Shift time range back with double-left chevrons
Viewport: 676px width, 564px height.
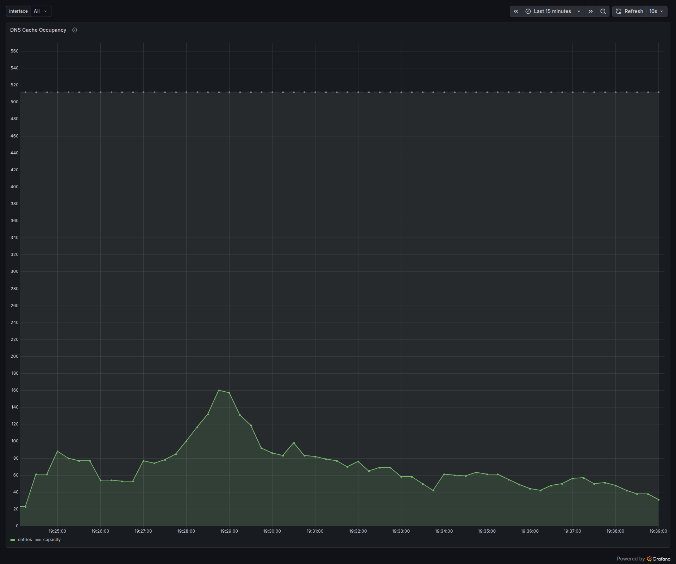(515, 11)
